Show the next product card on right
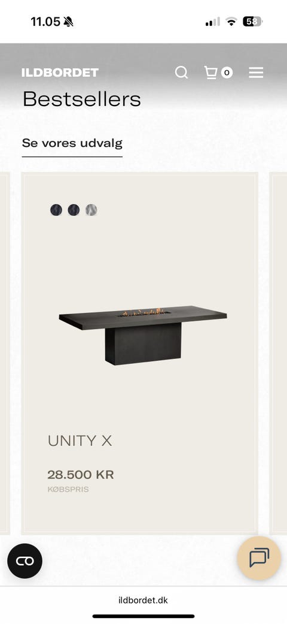The width and height of the screenshot is (287, 624). coord(278,354)
